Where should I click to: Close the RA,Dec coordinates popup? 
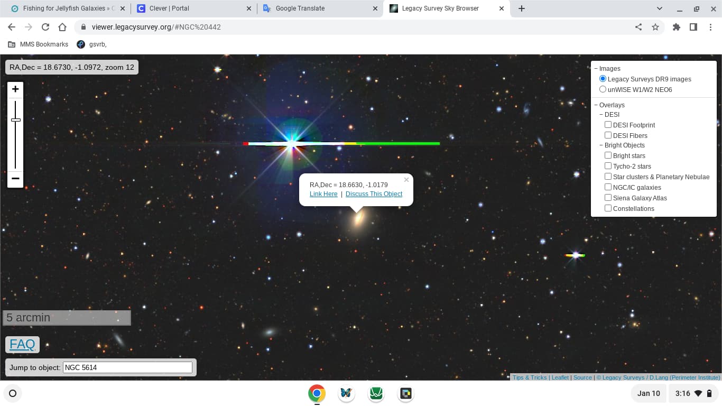(406, 180)
